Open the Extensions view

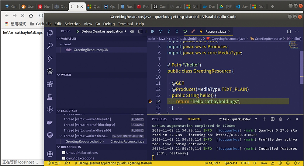pyautogui.click(x=50, y=84)
